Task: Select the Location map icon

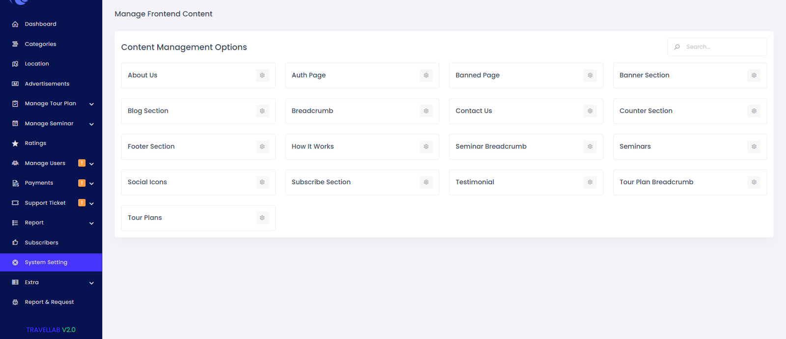Action: click(15, 64)
